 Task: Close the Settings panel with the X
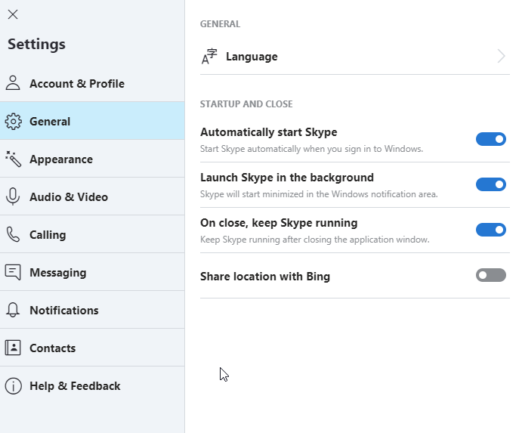click(x=13, y=14)
